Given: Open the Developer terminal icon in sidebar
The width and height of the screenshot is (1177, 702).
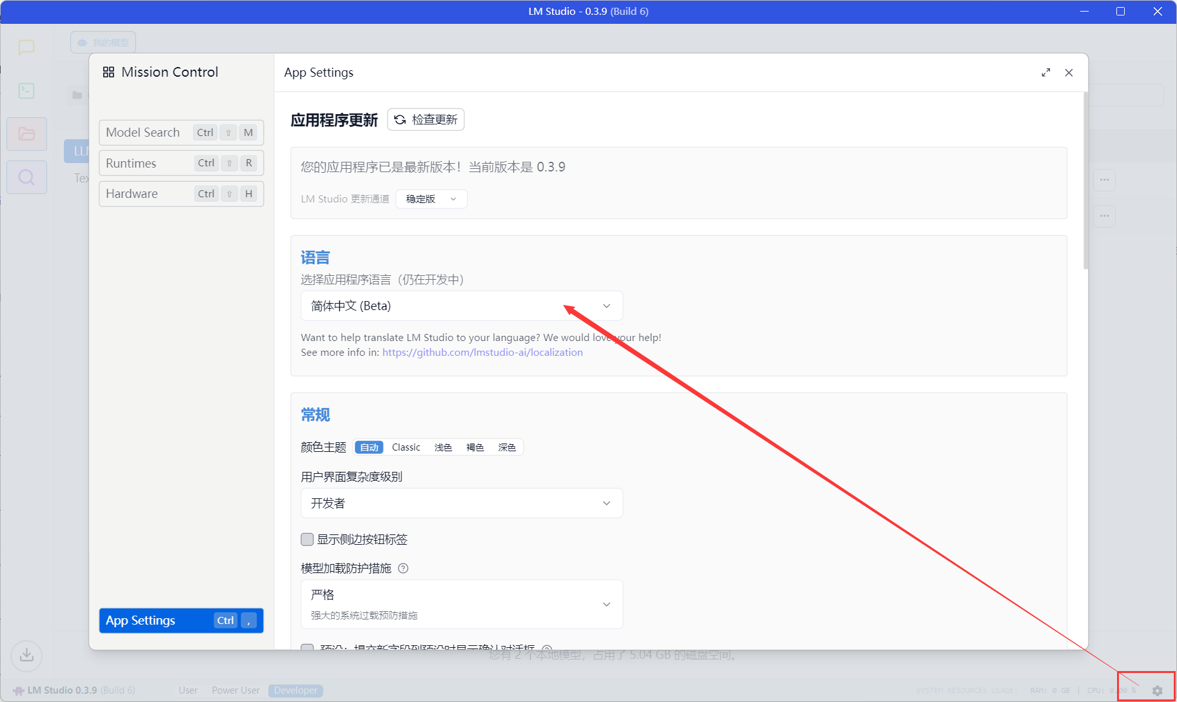Looking at the screenshot, I should coord(26,91).
